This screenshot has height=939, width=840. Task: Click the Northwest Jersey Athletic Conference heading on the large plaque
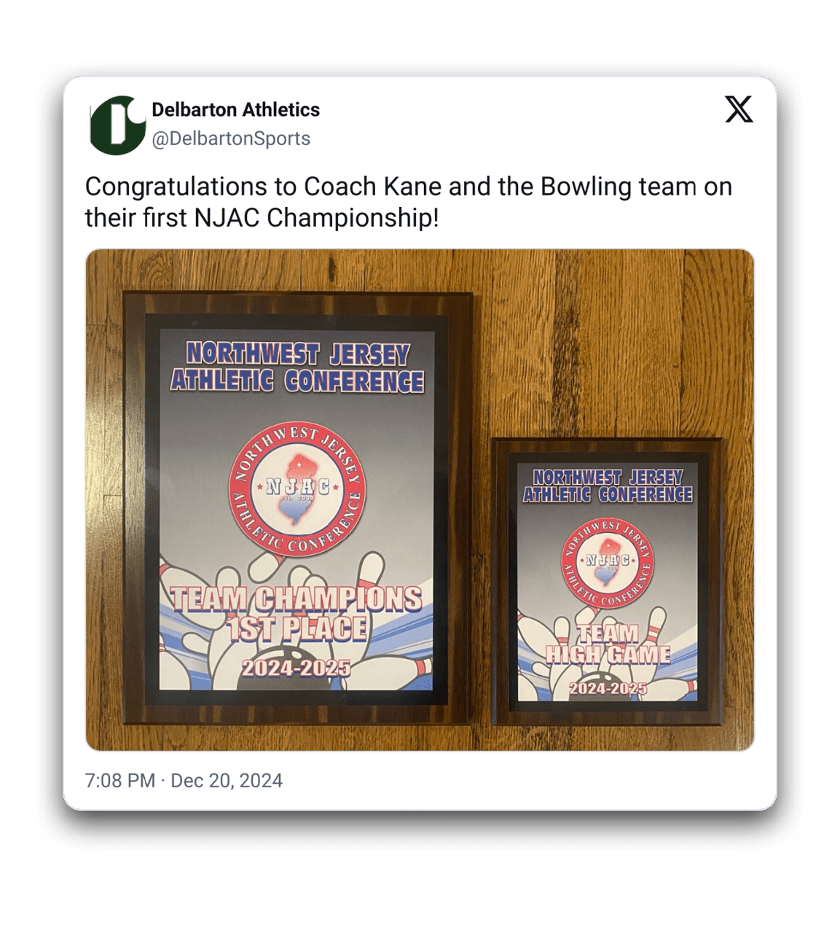click(x=297, y=367)
